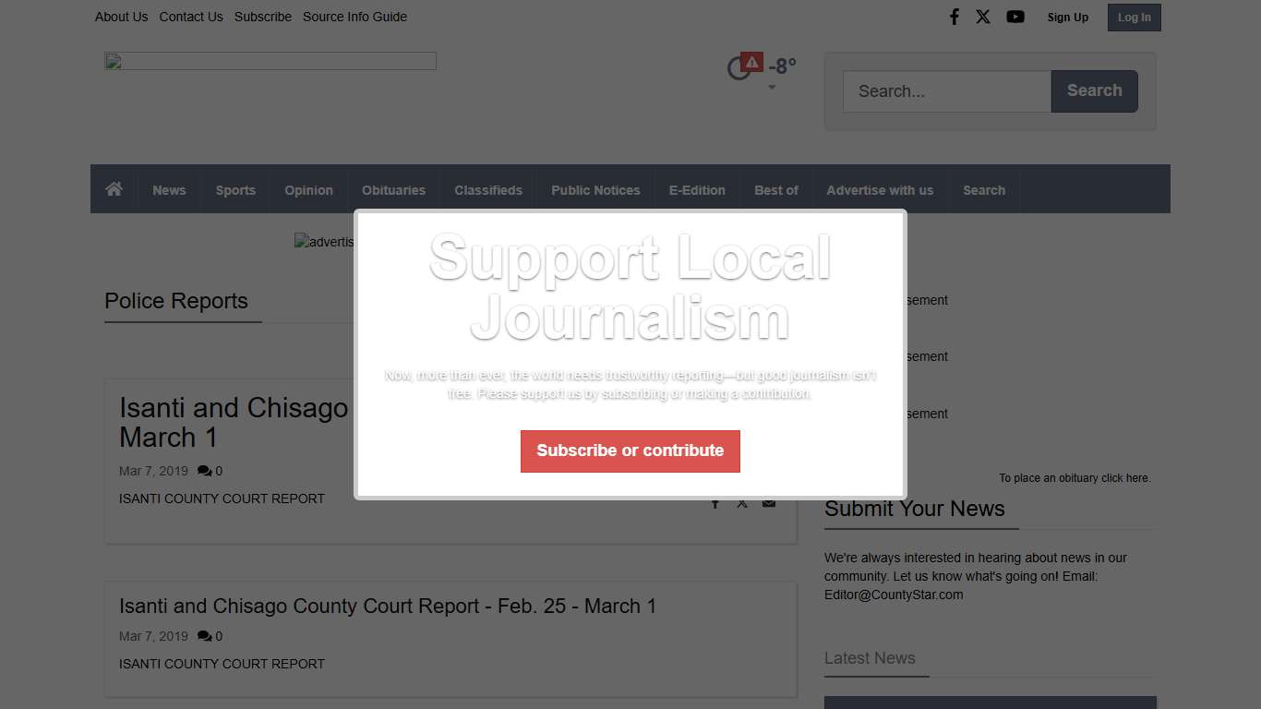Select the home icon in navigation bar
Image resolution: width=1261 pixels, height=709 pixels.
(114, 188)
